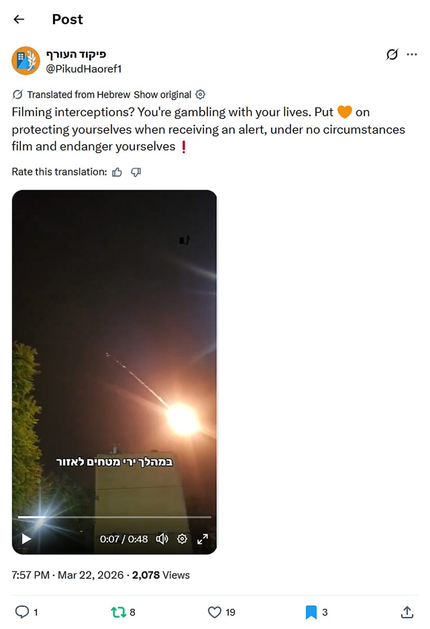Select the Post header title
The width and height of the screenshot is (430, 629).
point(67,20)
